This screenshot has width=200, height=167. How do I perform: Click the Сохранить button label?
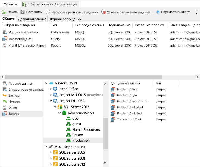pyautogui.click(x=34, y=12)
